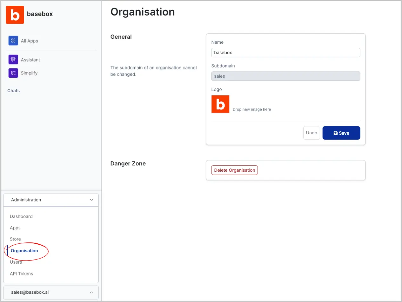Image resolution: width=402 pixels, height=302 pixels.
Task: Click the organisation logo thumbnail
Action: tap(220, 104)
